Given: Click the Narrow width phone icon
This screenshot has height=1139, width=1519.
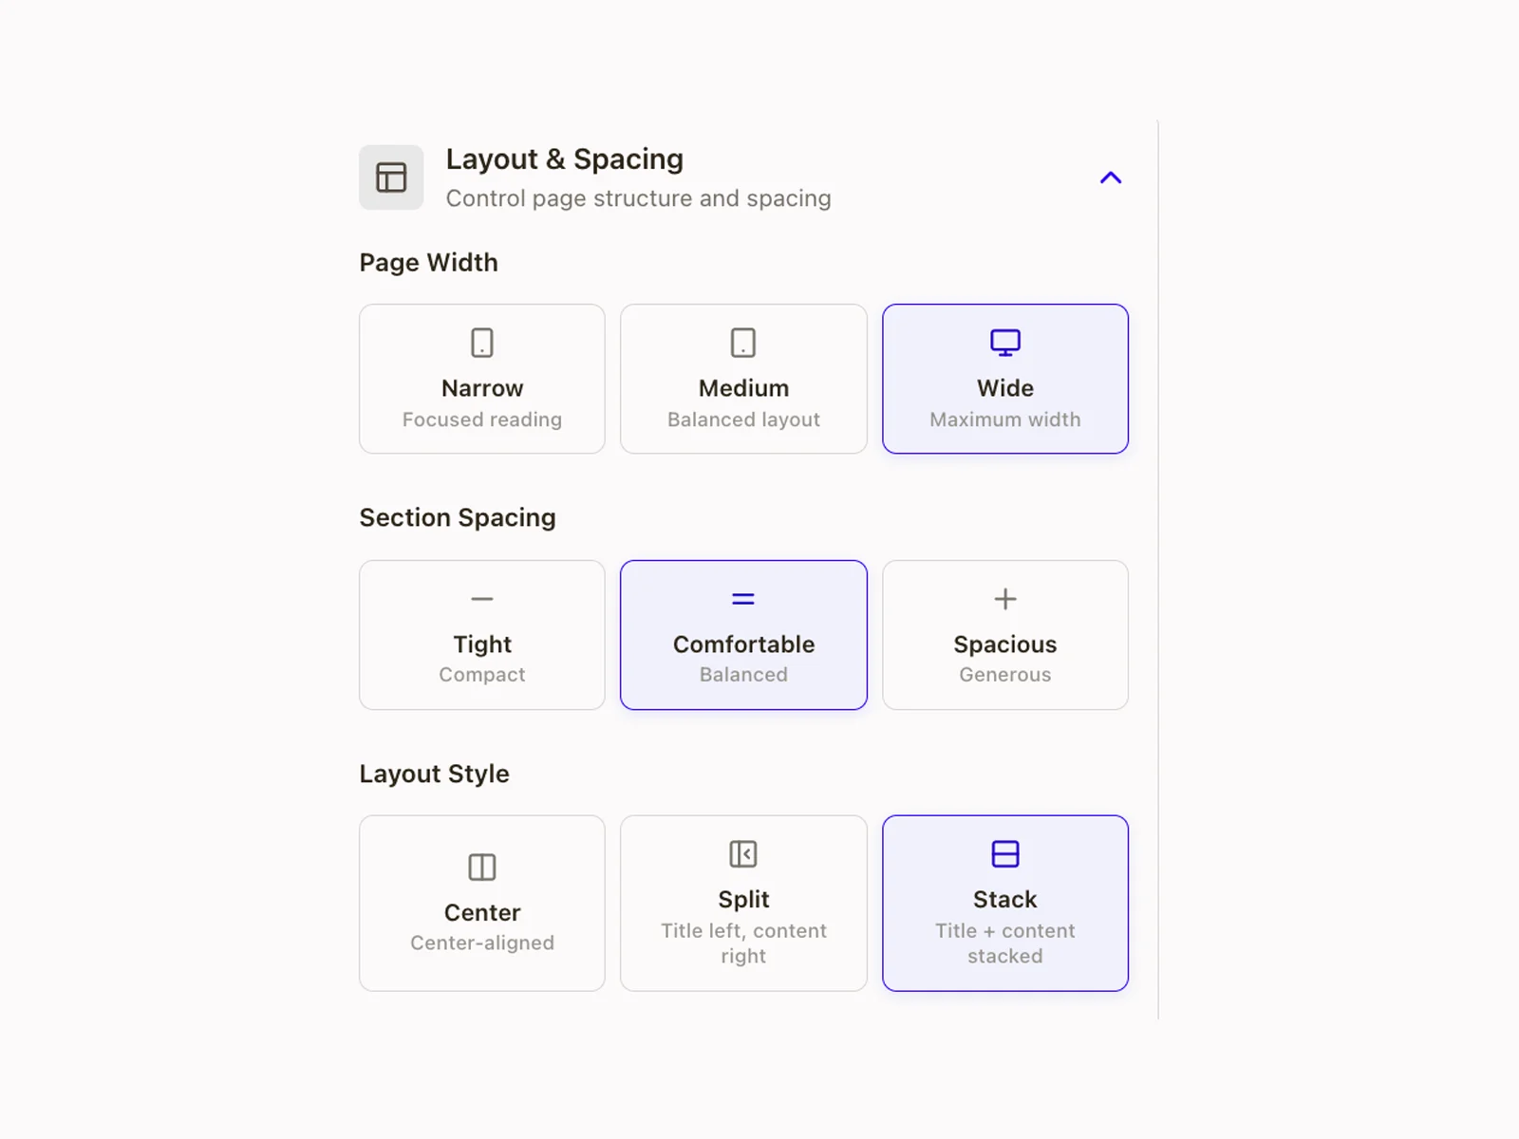Looking at the screenshot, I should point(482,343).
